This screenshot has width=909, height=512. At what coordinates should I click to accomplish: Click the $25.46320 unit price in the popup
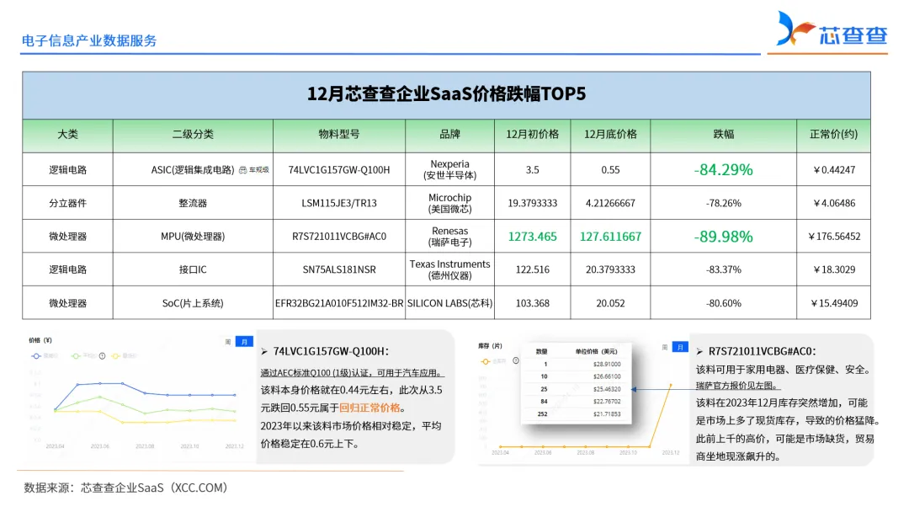tap(607, 389)
